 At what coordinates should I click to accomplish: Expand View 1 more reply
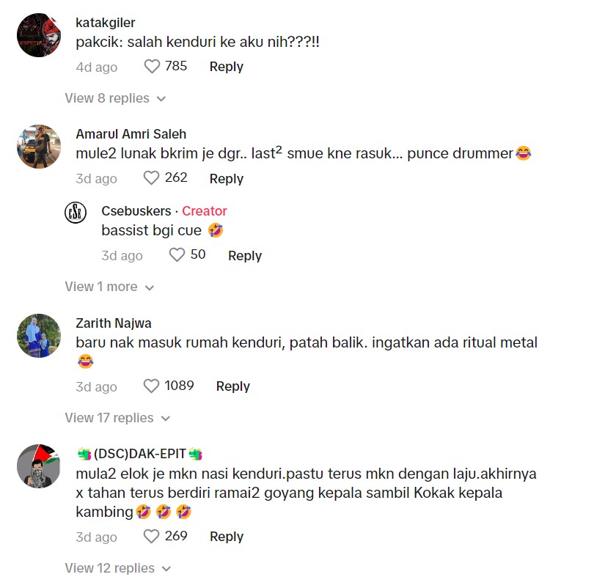(x=109, y=287)
